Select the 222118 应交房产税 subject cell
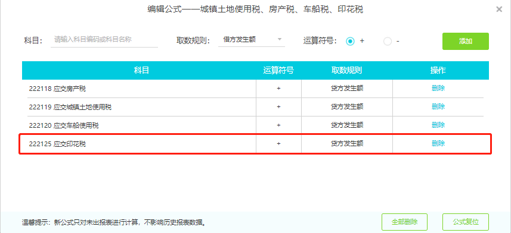The width and height of the screenshot is (511, 233). tap(139, 89)
